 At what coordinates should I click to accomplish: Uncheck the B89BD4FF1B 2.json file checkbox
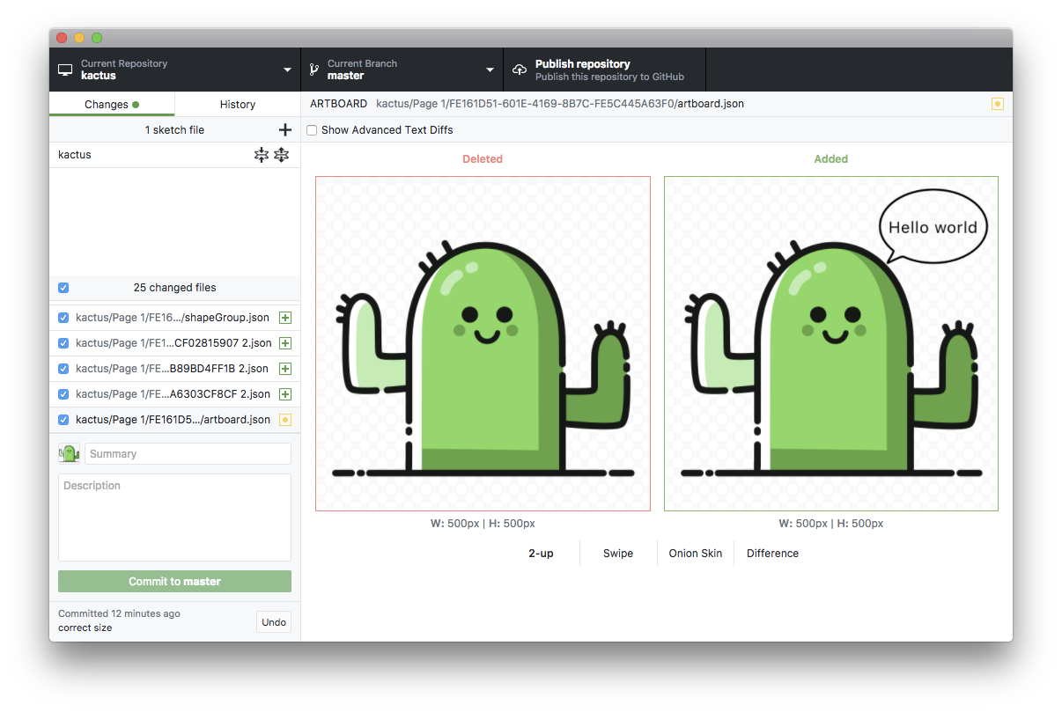[x=63, y=369]
